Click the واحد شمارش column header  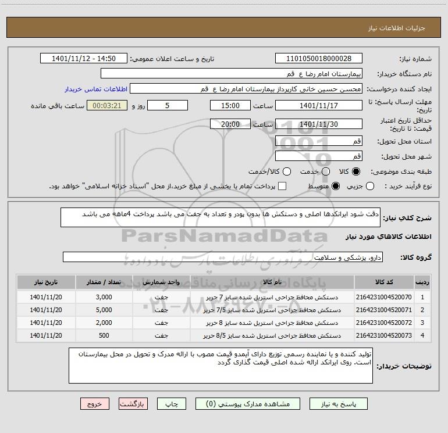[161, 282]
